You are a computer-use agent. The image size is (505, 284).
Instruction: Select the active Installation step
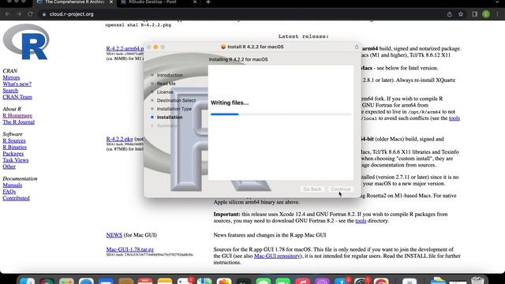coord(170,118)
